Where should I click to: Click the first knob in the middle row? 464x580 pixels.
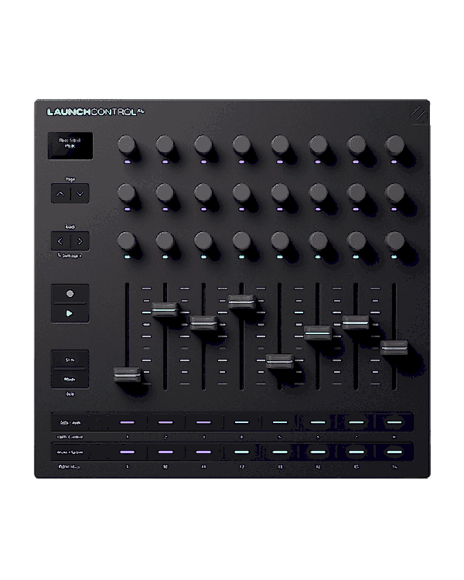point(127,193)
